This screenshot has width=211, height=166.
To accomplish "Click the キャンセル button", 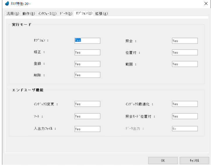I will (x=194, y=160).
